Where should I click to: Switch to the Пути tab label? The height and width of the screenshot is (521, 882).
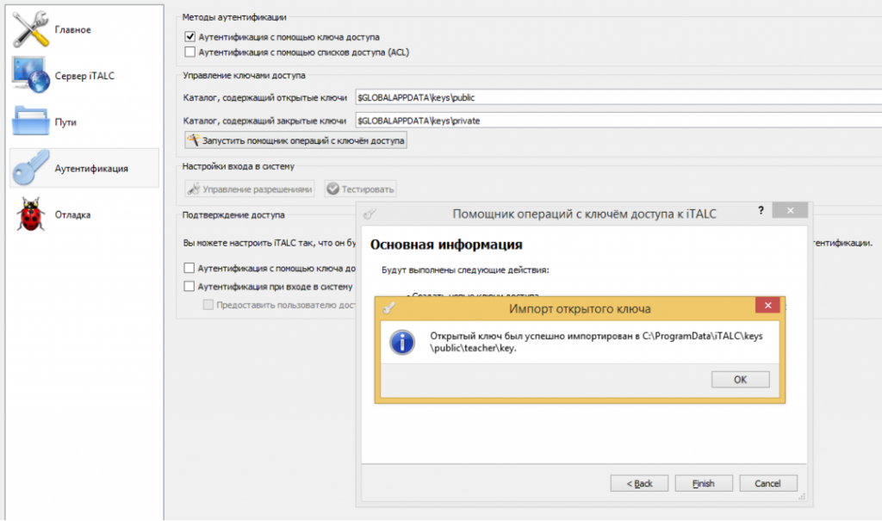tap(65, 122)
